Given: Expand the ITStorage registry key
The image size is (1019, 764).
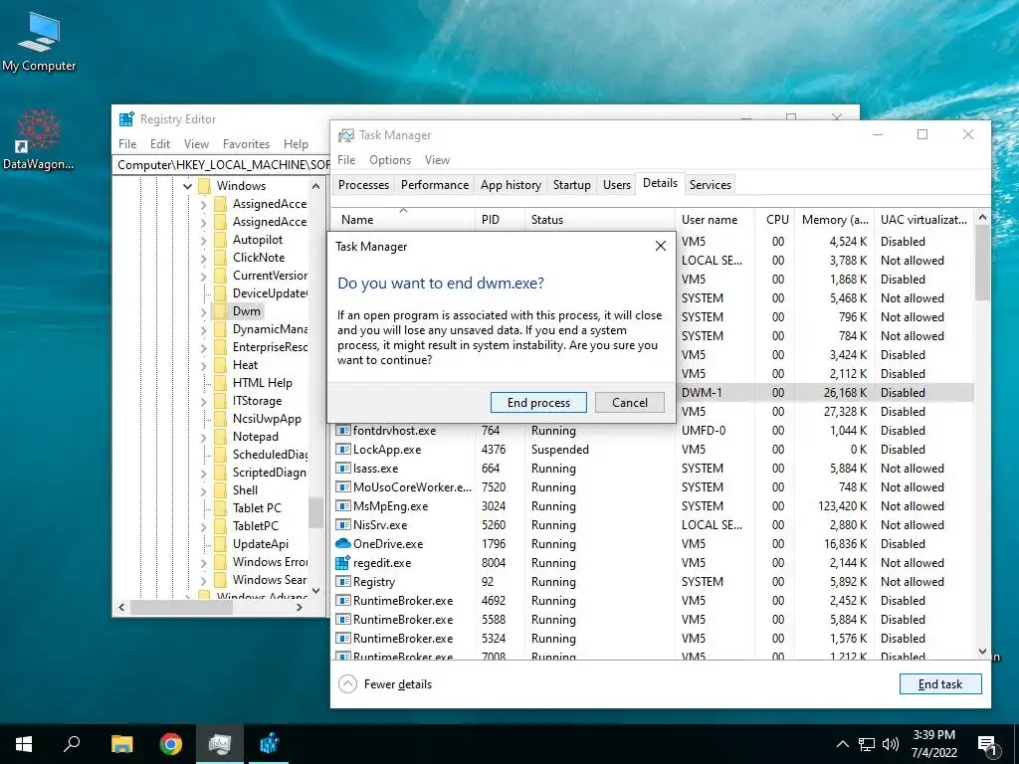Looking at the screenshot, I should pyautogui.click(x=203, y=402).
